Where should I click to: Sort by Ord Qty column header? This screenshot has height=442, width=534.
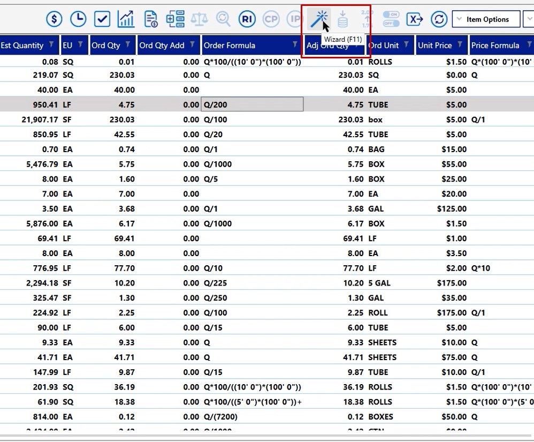click(x=106, y=46)
